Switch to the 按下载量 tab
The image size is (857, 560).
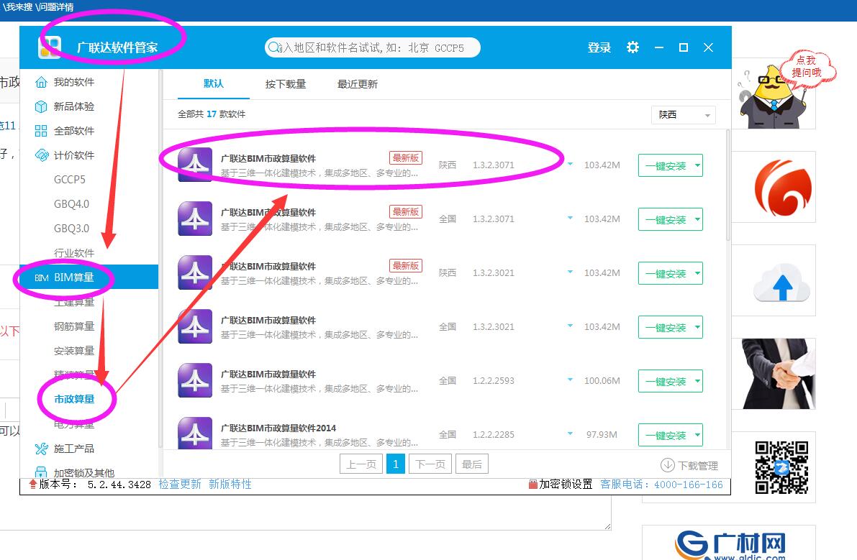pyautogui.click(x=286, y=84)
